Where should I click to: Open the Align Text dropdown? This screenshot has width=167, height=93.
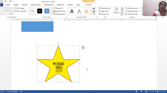(104, 11)
